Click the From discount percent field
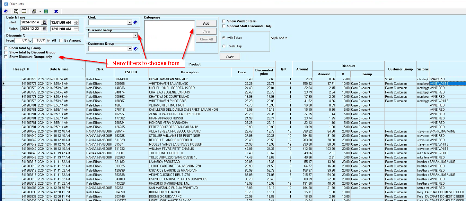The image size is (466, 201). [x=21, y=41]
